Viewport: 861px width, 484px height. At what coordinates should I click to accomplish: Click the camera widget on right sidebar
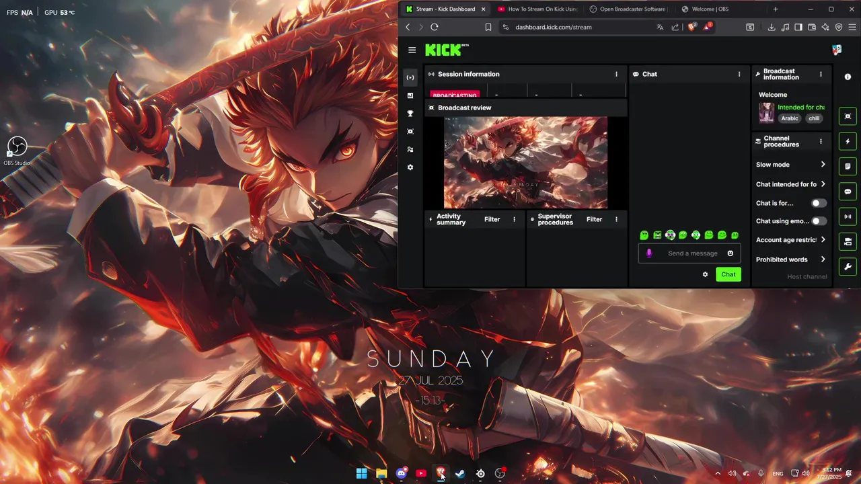tap(848, 241)
